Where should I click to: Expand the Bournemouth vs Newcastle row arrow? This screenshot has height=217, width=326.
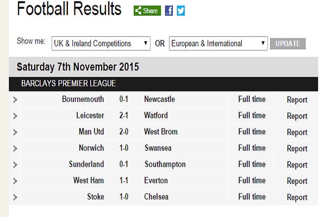[x=15, y=100]
